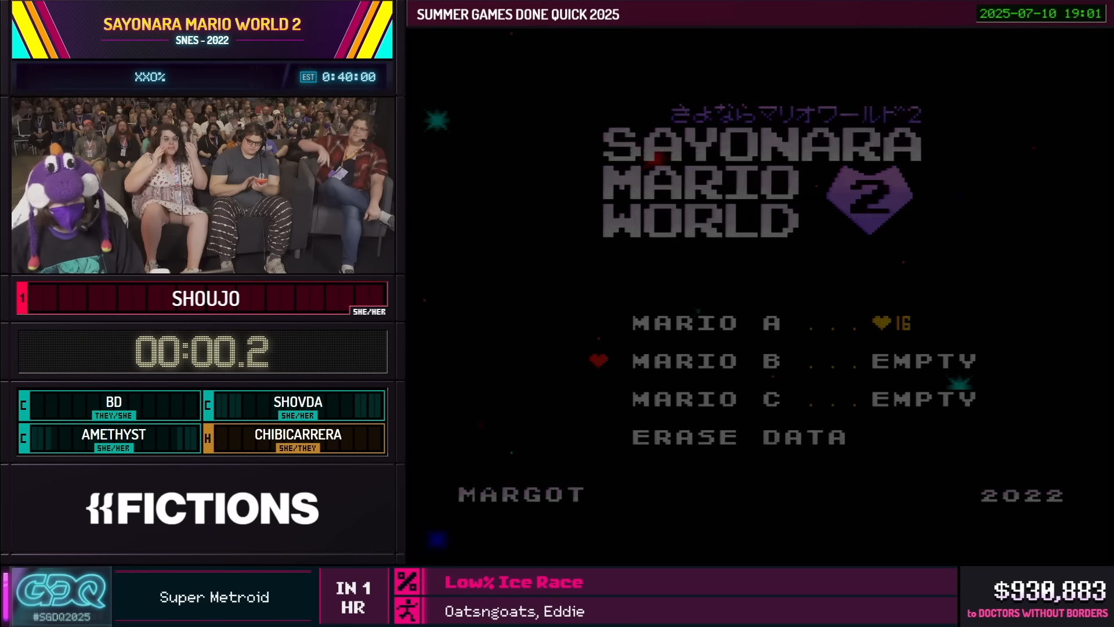The image size is (1114, 627).
Task: Click the EMPTY label on MARIO B row
Action: click(x=924, y=361)
